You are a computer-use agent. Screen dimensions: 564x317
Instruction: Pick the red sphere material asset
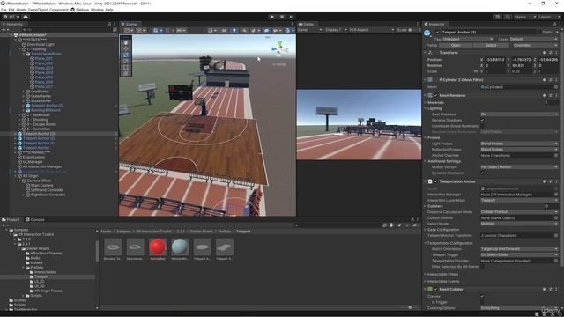coord(158,247)
